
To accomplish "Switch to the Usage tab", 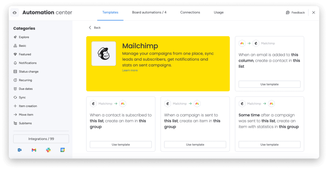I will [x=218, y=12].
